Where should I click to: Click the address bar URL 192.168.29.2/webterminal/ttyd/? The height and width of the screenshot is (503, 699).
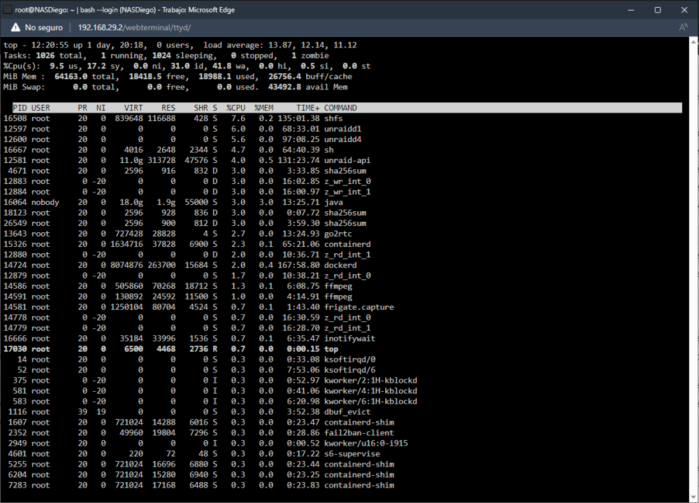point(134,28)
